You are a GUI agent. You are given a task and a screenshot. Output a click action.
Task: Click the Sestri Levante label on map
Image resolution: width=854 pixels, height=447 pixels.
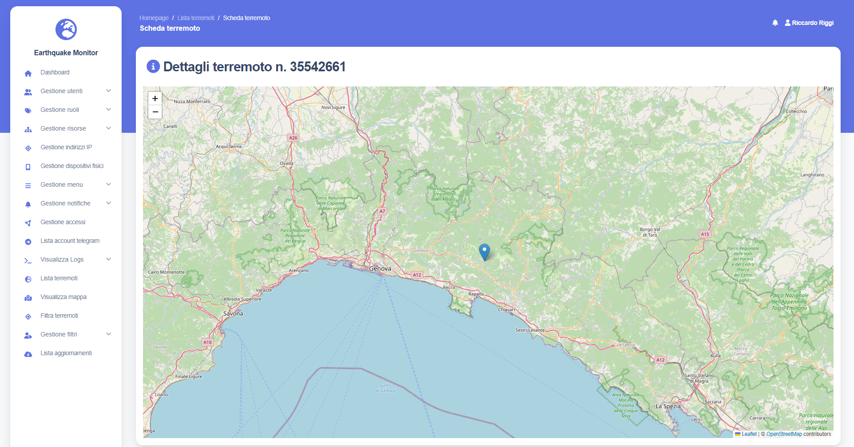[x=530, y=330]
